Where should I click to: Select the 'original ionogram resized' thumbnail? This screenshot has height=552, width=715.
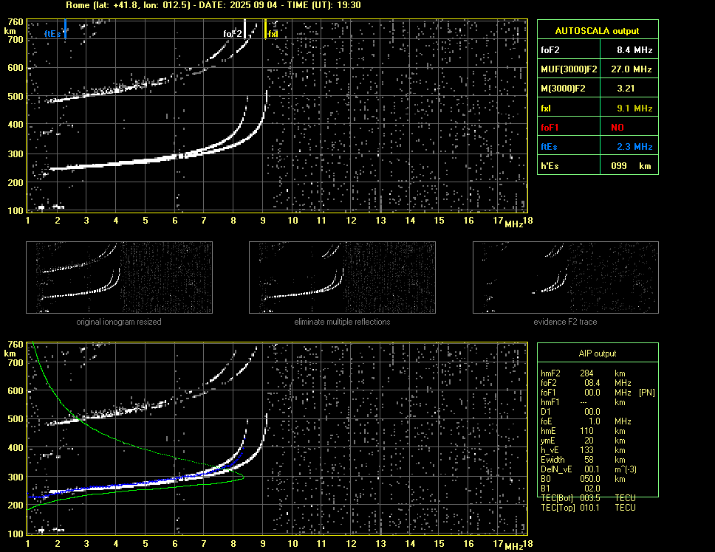coord(119,277)
